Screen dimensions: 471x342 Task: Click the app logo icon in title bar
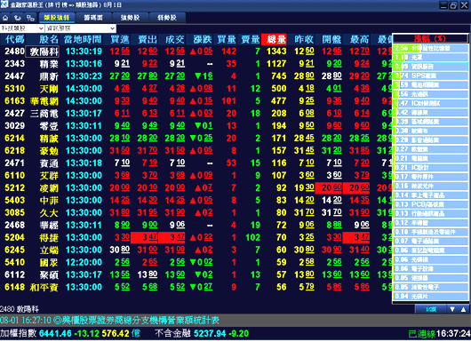click(x=4, y=4)
